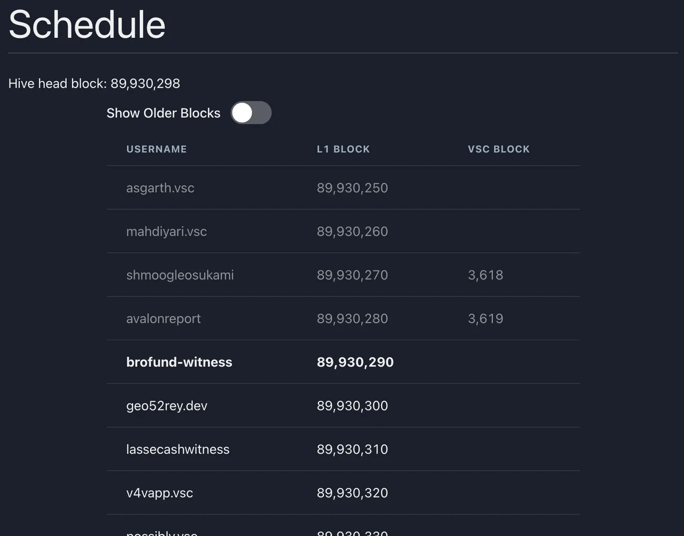Image resolution: width=684 pixels, height=536 pixels.
Task: Select the Schedule page heading
Action: (x=87, y=25)
